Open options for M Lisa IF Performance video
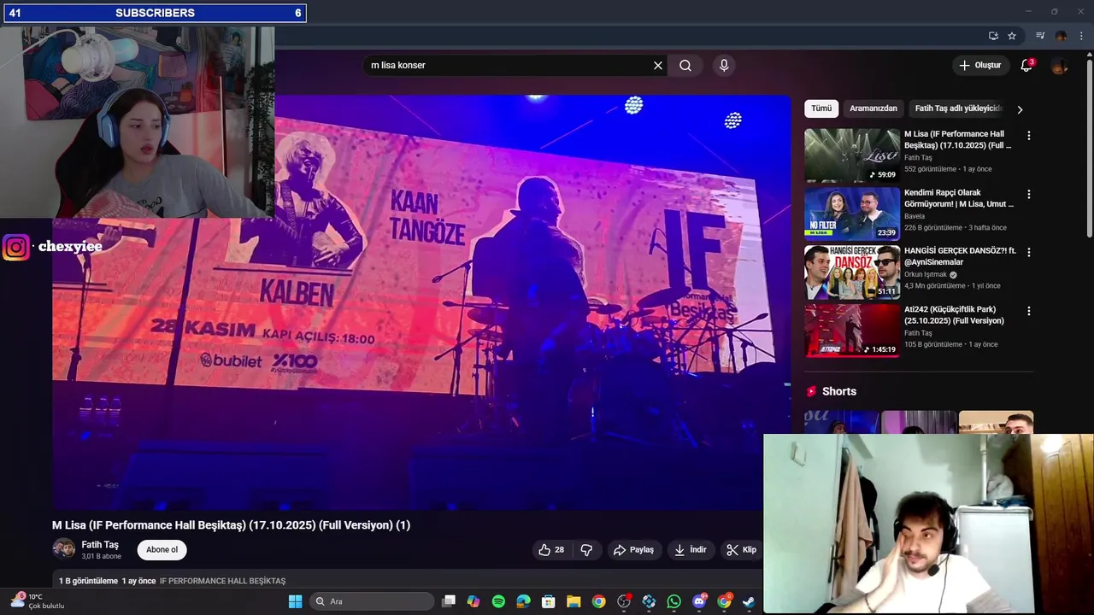The width and height of the screenshot is (1094, 615). [x=1029, y=136]
